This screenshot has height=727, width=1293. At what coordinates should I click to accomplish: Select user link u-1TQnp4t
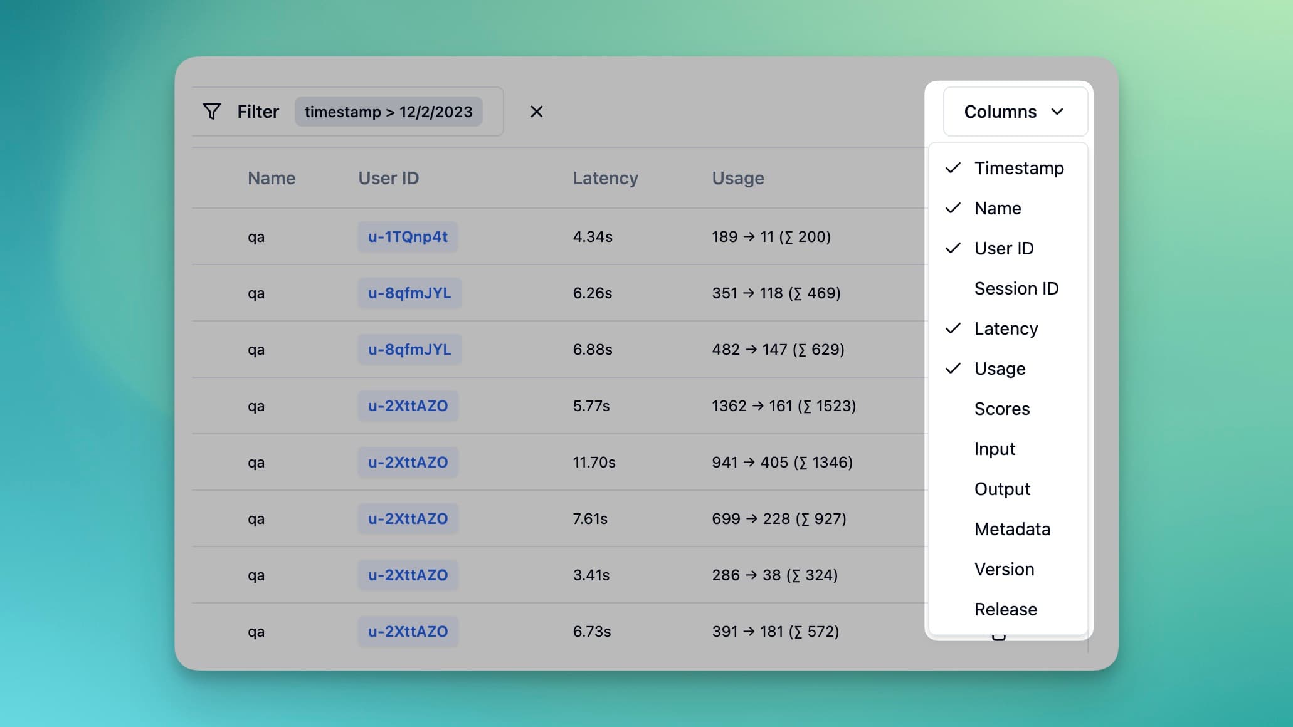point(408,236)
